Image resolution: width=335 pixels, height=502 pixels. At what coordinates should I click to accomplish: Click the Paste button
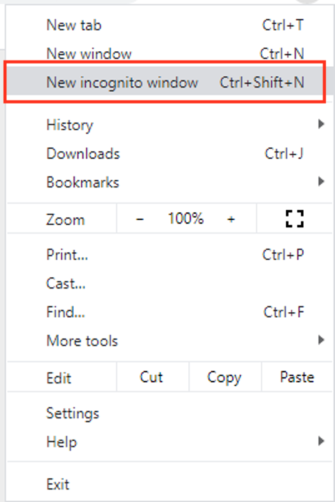click(297, 377)
